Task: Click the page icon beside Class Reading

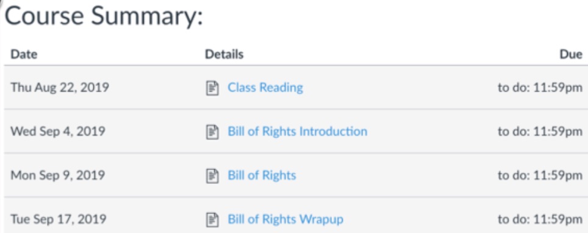Action: tap(212, 88)
